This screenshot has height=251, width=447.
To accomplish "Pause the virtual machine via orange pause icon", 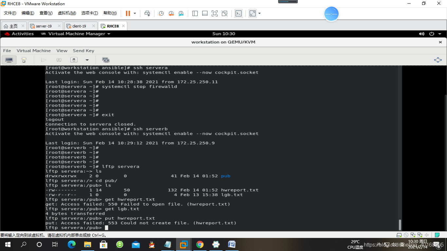I will click(128, 13).
